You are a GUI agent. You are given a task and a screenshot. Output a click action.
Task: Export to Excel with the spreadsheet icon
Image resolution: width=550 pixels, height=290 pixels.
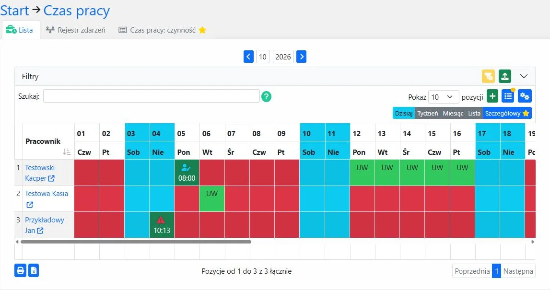34,271
